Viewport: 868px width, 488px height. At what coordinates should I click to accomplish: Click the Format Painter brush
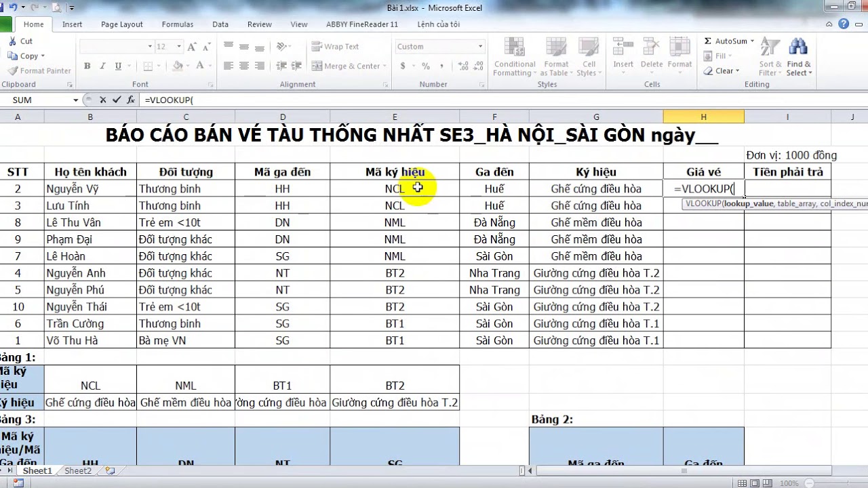[39, 70]
